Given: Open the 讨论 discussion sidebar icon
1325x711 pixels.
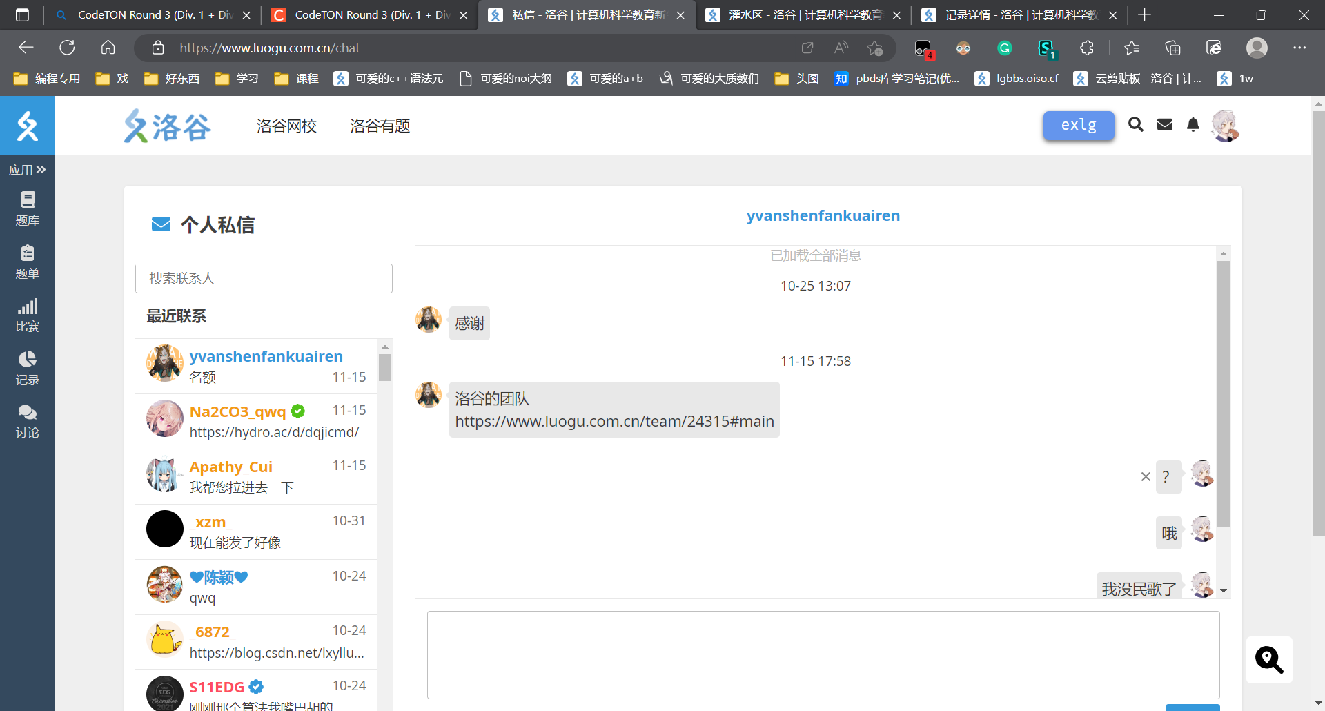Looking at the screenshot, I should click(28, 422).
